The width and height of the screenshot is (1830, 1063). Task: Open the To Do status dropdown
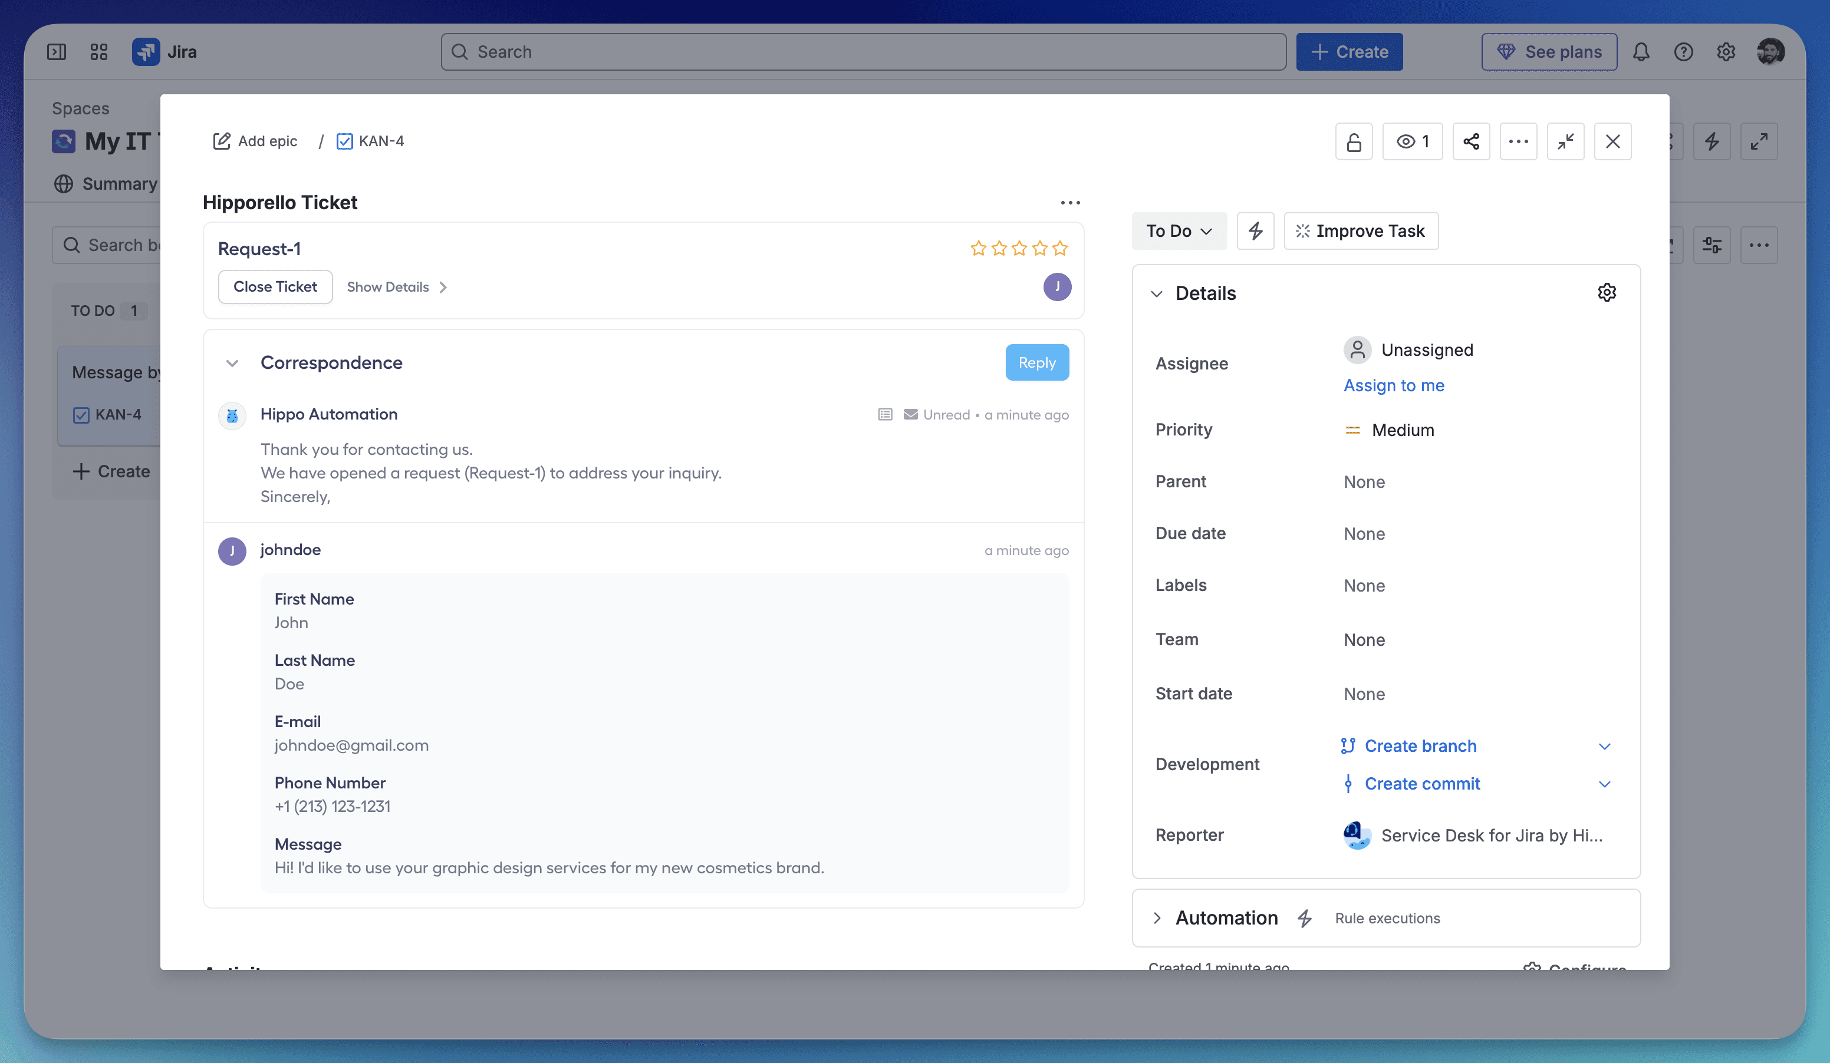tap(1179, 231)
